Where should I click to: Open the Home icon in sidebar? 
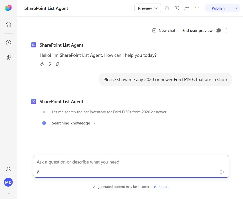[x=8, y=25]
